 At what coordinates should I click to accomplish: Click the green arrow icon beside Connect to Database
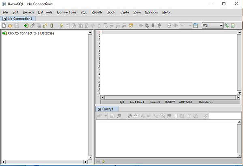coord(4,33)
